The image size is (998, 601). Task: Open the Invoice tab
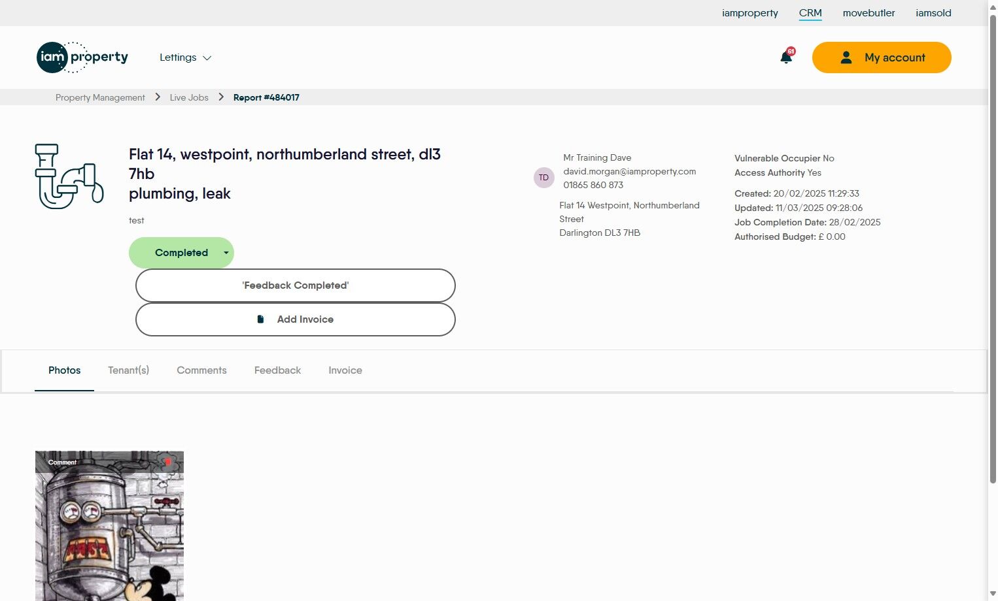tap(345, 370)
